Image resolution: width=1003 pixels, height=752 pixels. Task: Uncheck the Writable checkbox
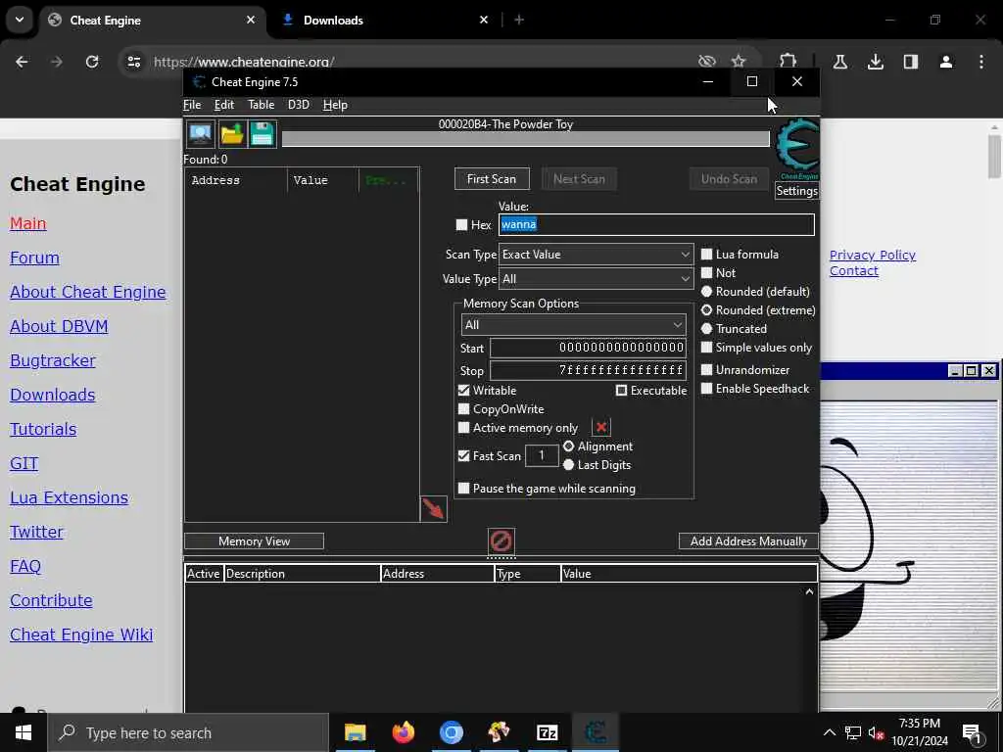464,390
